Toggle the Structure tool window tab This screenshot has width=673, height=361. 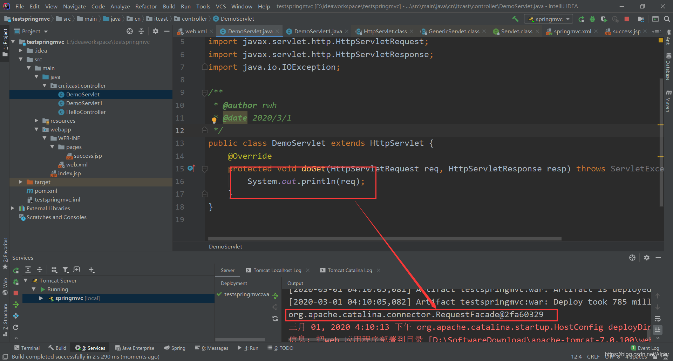point(5,320)
